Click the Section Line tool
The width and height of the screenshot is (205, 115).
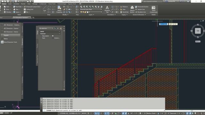[x=140, y=9]
